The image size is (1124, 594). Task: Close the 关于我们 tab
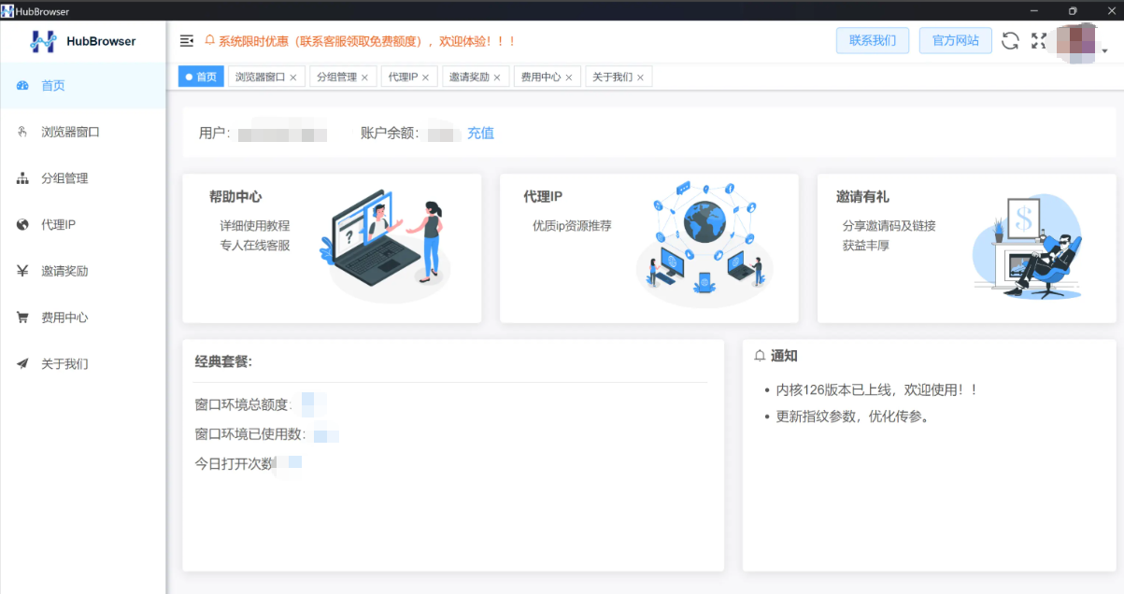pyautogui.click(x=640, y=78)
